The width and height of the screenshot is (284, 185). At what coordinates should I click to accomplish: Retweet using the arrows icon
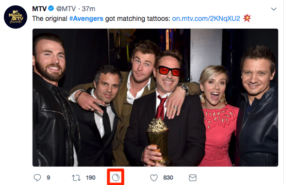[x=76, y=178]
